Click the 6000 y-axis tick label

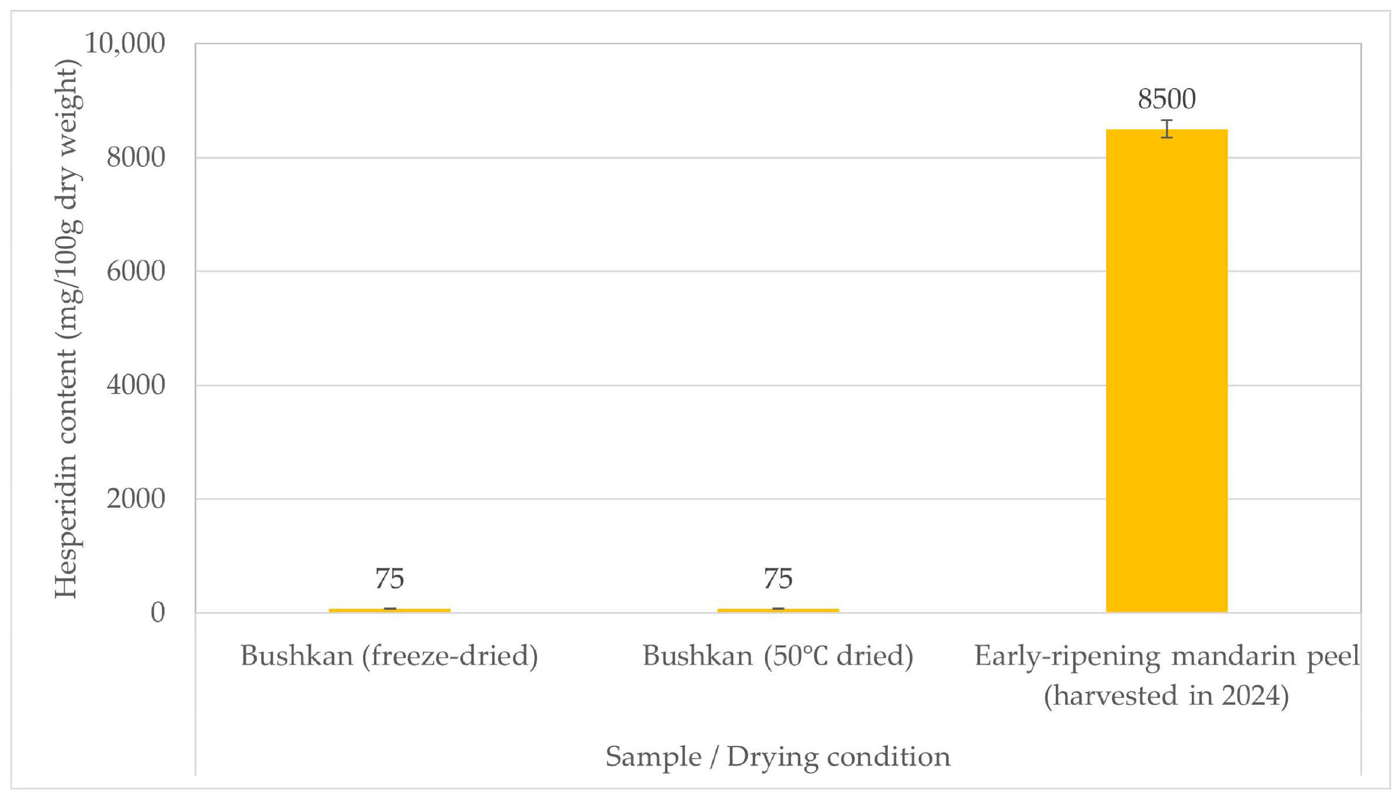[136, 271]
